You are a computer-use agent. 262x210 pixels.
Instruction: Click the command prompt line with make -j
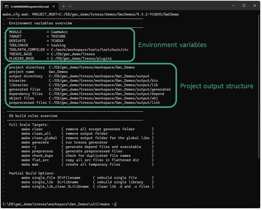tap(59, 204)
